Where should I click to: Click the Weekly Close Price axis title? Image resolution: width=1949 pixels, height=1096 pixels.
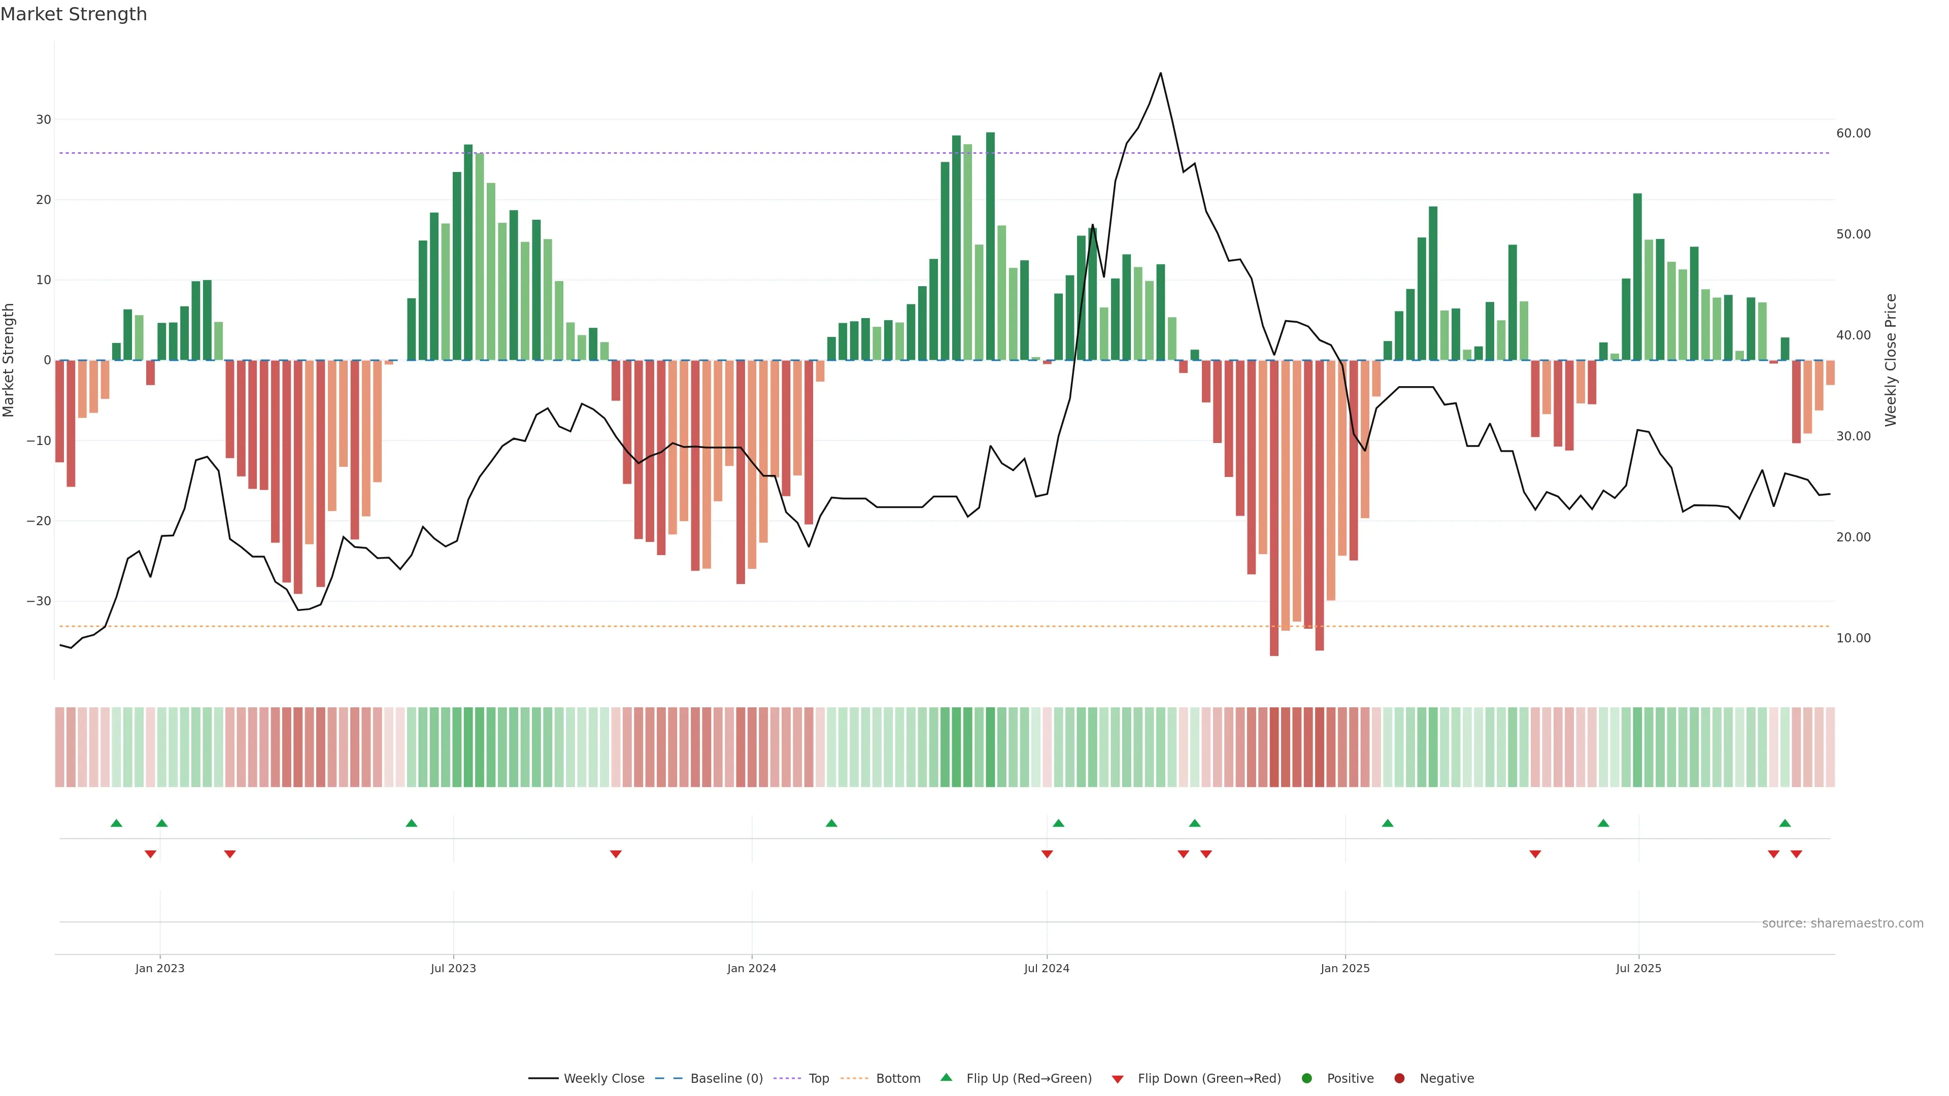click(x=1891, y=360)
